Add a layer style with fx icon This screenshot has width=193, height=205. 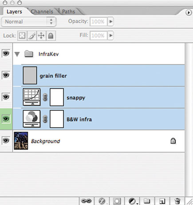(102, 201)
